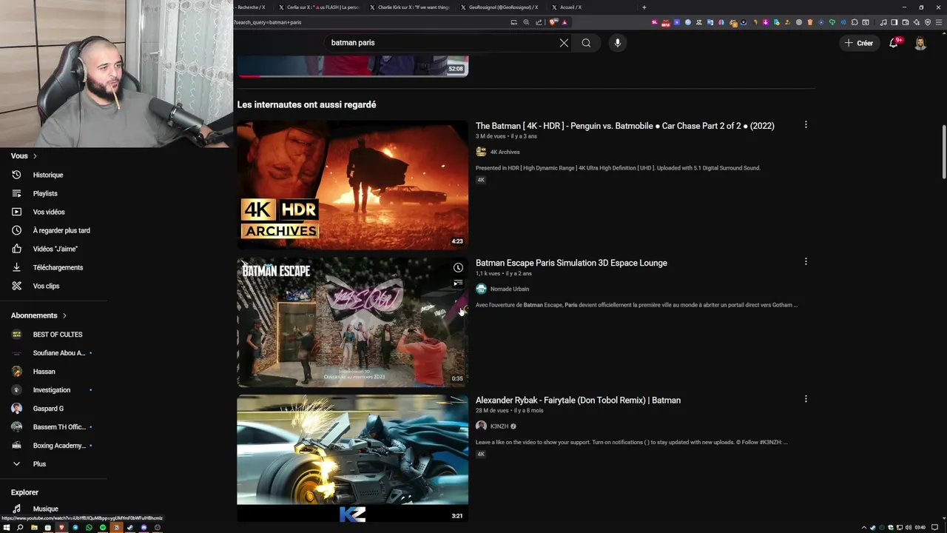Click the magnifier search button
Screen dimensions: 947x533
pyautogui.click(x=586, y=43)
